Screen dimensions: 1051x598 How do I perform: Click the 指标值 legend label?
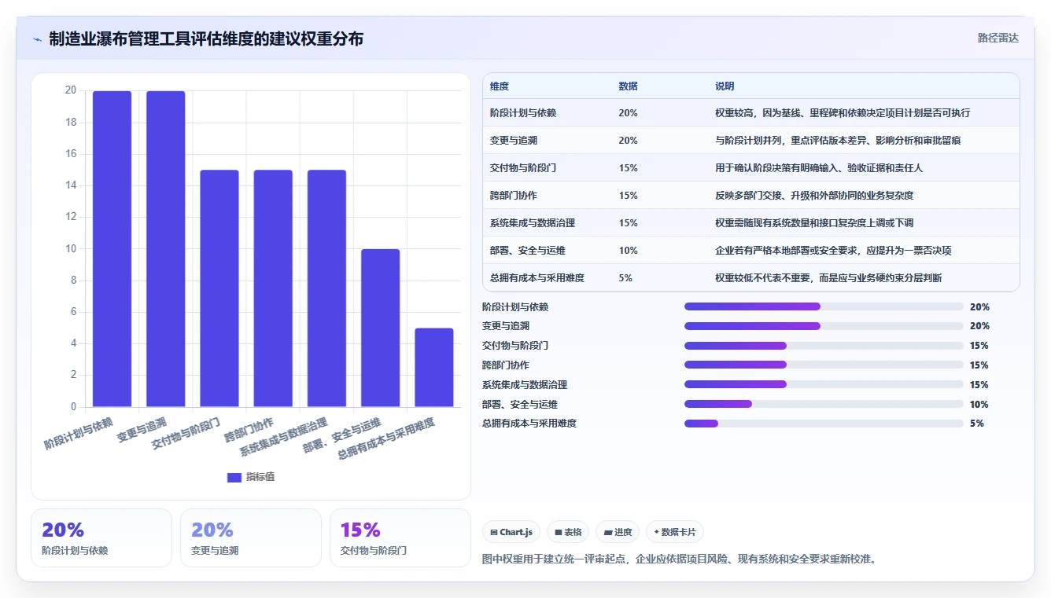tap(260, 477)
